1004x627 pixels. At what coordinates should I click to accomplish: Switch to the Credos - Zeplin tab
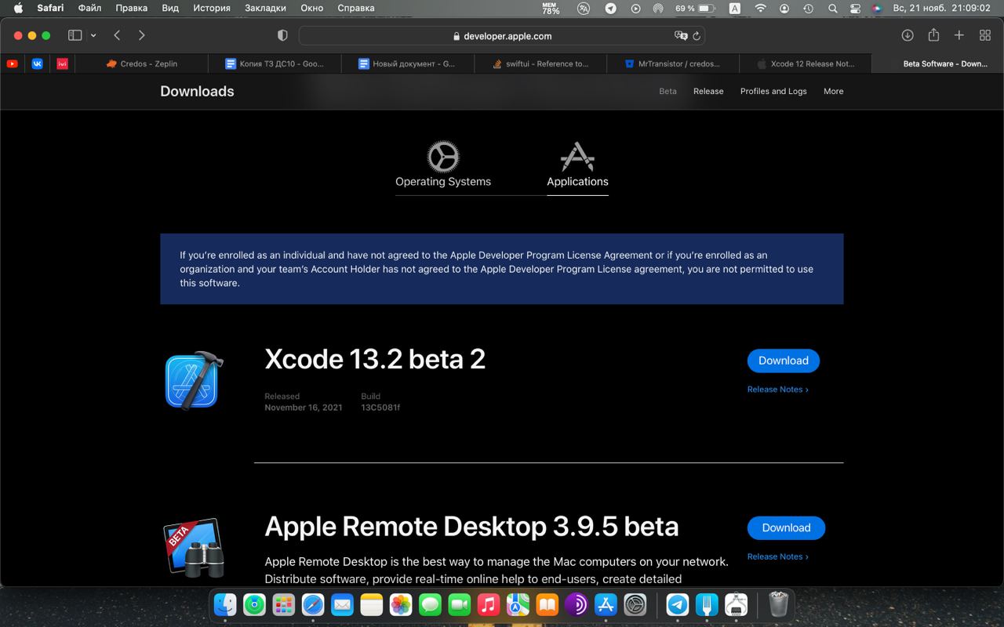click(x=142, y=63)
